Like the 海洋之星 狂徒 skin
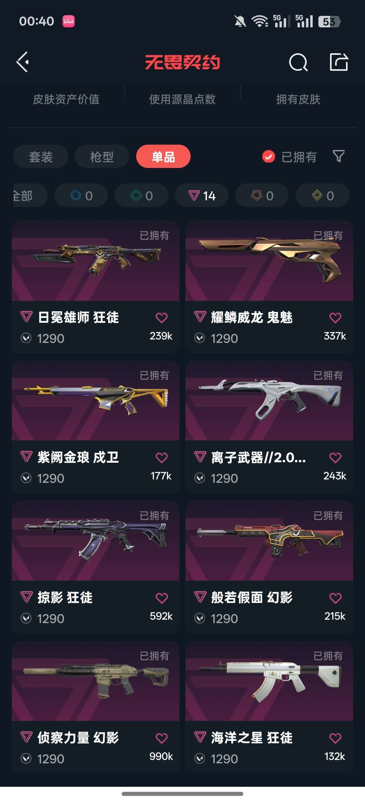This screenshot has height=803, width=365. pos(335,738)
